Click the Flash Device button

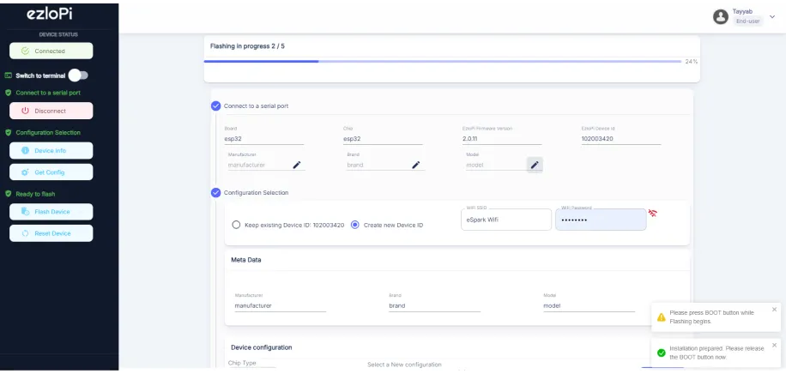tap(51, 212)
